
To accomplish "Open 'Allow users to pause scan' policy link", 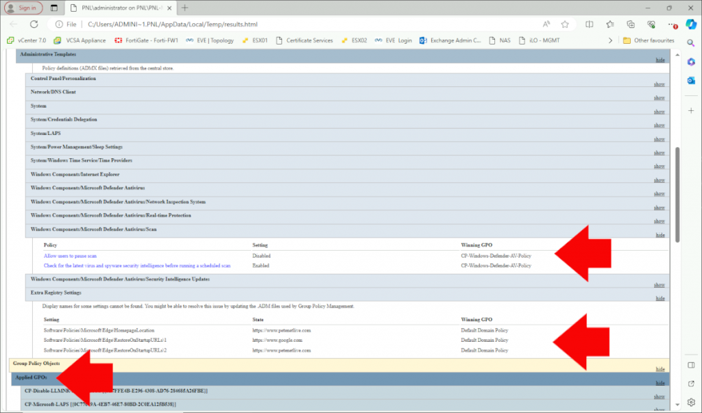I will pyautogui.click(x=70, y=255).
